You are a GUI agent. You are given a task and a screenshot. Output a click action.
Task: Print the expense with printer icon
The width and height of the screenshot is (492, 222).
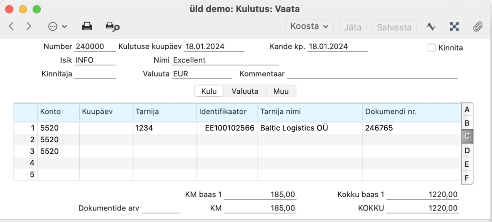[x=87, y=27]
